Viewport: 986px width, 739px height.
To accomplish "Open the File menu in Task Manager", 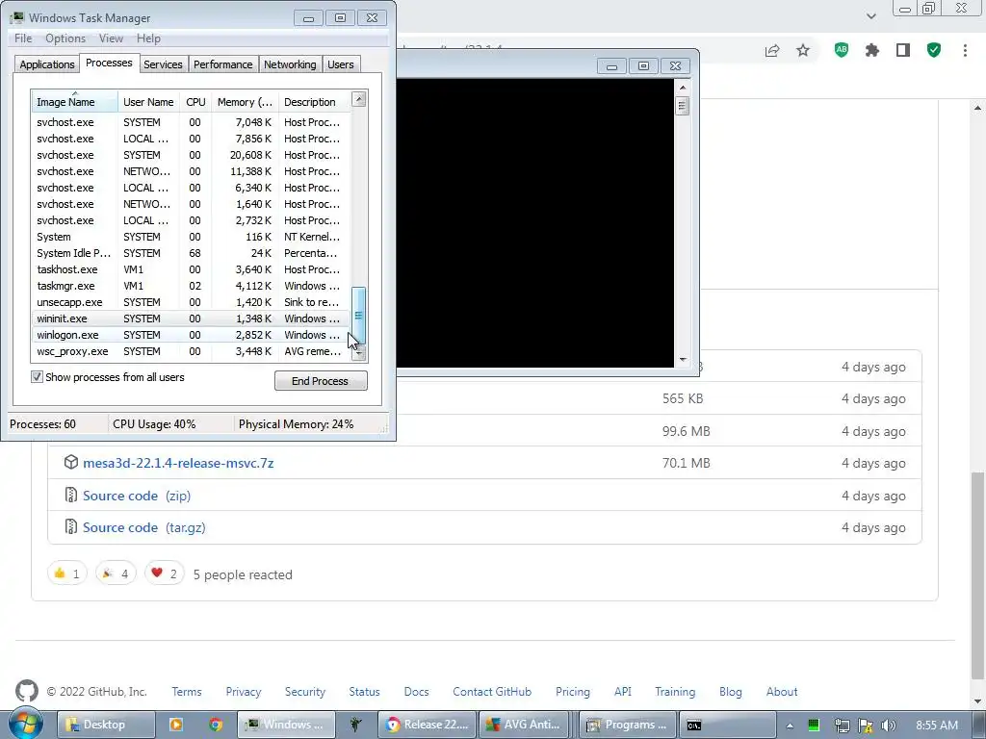I will click(23, 38).
